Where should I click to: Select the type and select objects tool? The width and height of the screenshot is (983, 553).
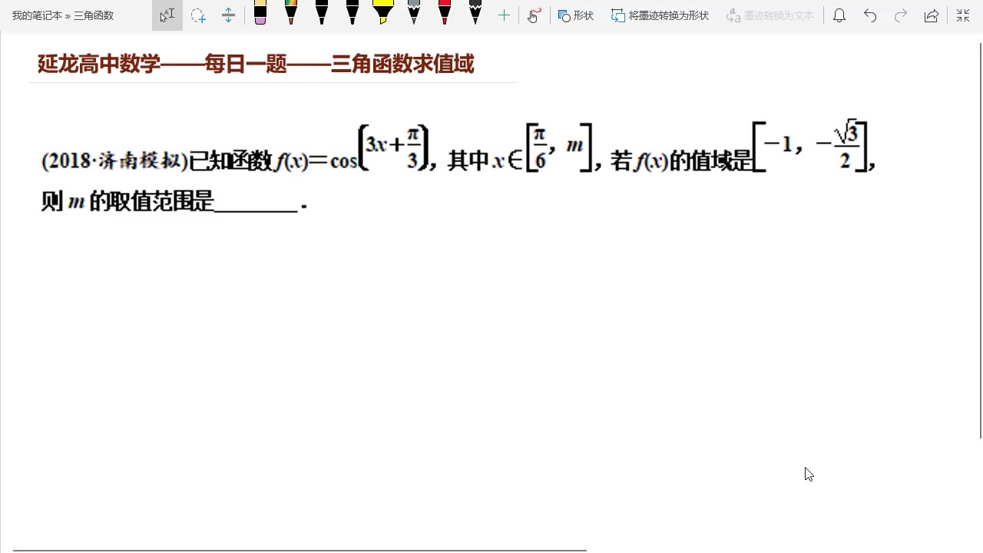click(x=167, y=15)
